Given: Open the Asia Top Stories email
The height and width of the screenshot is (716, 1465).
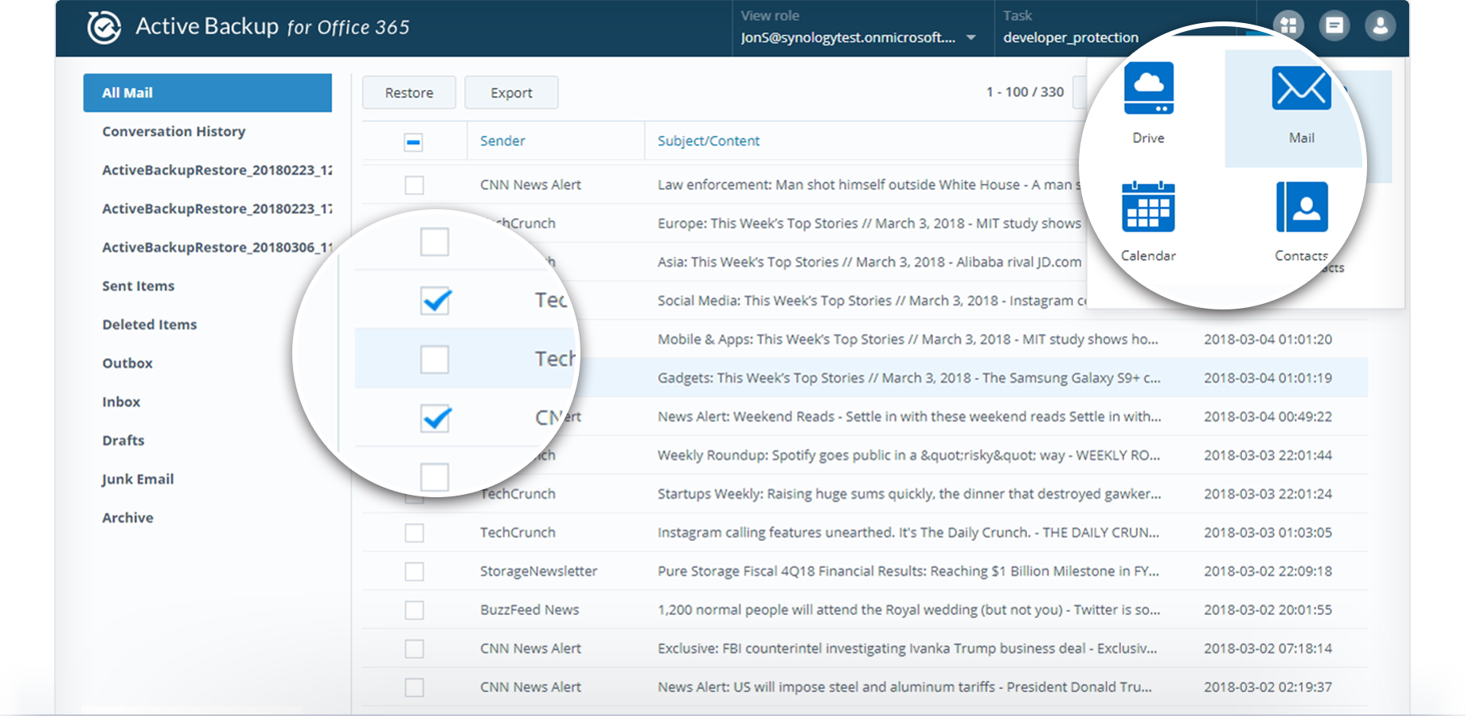Looking at the screenshot, I should pyautogui.click(x=869, y=263).
